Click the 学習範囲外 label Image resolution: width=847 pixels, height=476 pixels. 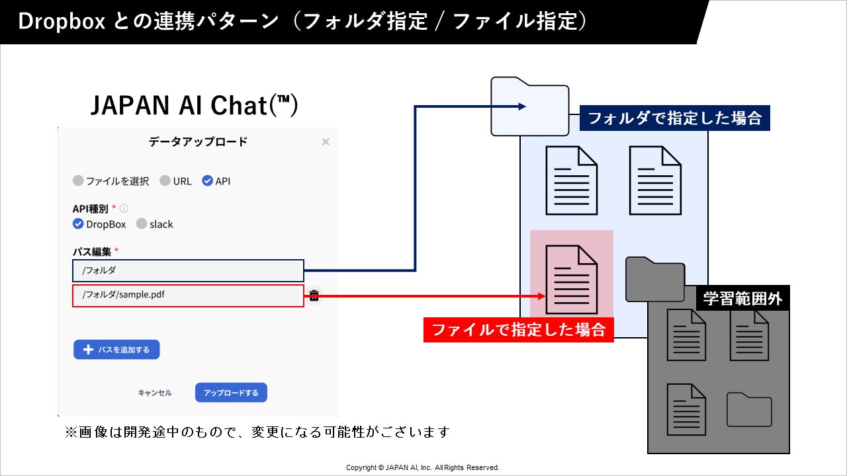pyautogui.click(x=742, y=298)
